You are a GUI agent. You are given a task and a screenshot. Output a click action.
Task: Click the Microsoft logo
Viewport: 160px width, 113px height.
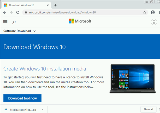coord(80,21)
